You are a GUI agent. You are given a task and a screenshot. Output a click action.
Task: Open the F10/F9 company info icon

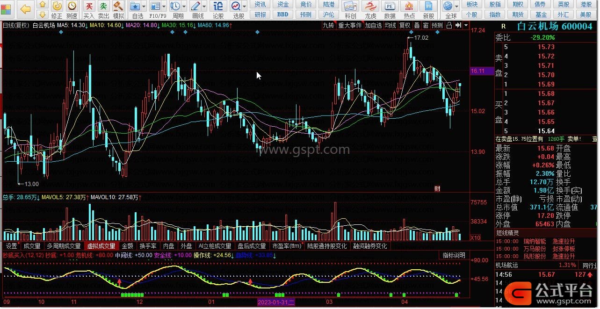pos(157,9)
